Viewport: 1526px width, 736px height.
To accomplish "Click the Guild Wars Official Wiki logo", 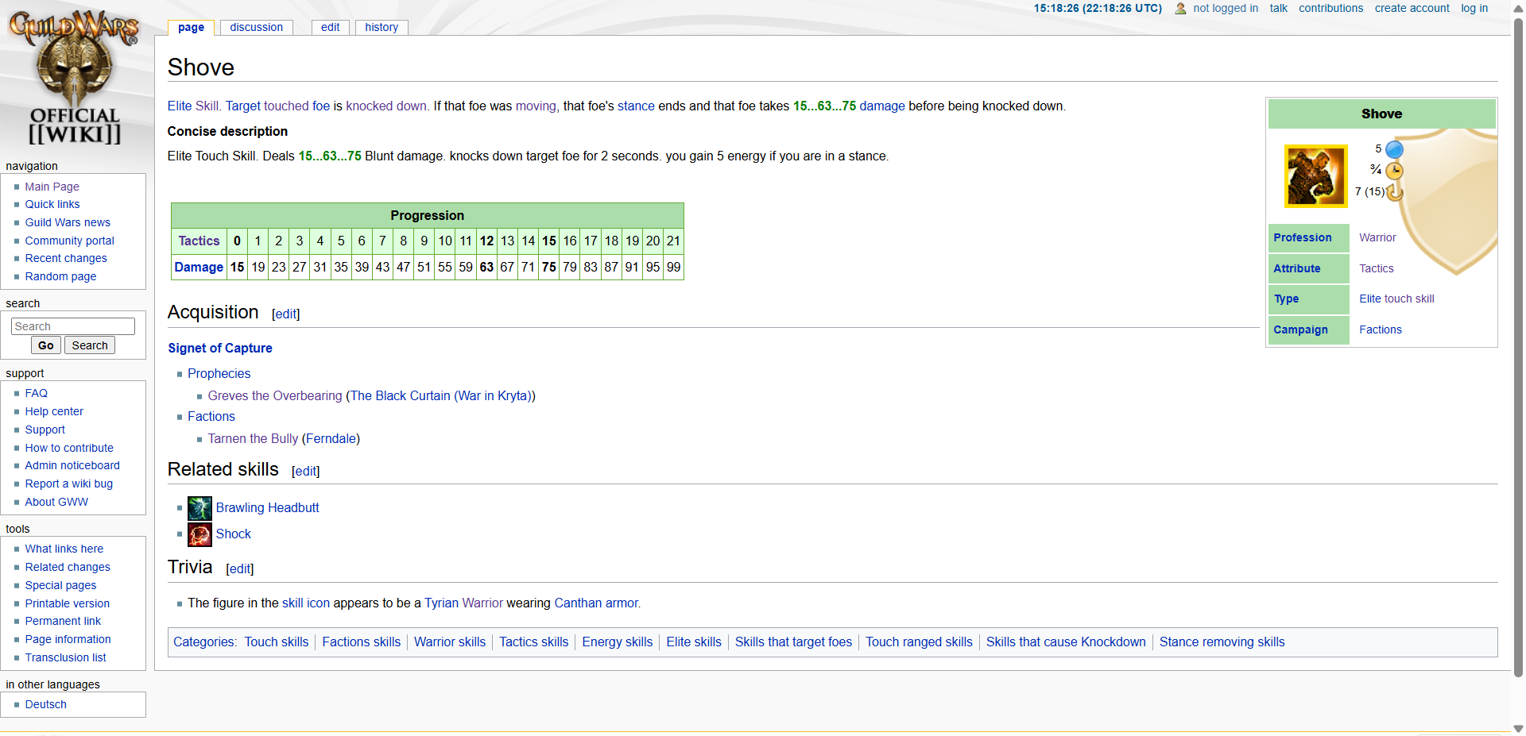I will point(74,77).
